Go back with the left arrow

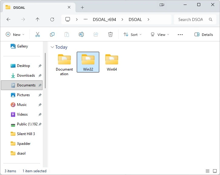(8, 19)
